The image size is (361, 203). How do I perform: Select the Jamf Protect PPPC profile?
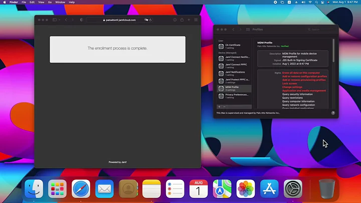point(234,81)
